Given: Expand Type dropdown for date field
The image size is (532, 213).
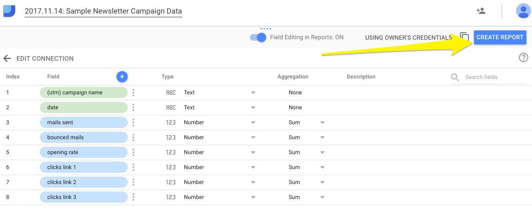Looking at the screenshot, I should coord(253,107).
